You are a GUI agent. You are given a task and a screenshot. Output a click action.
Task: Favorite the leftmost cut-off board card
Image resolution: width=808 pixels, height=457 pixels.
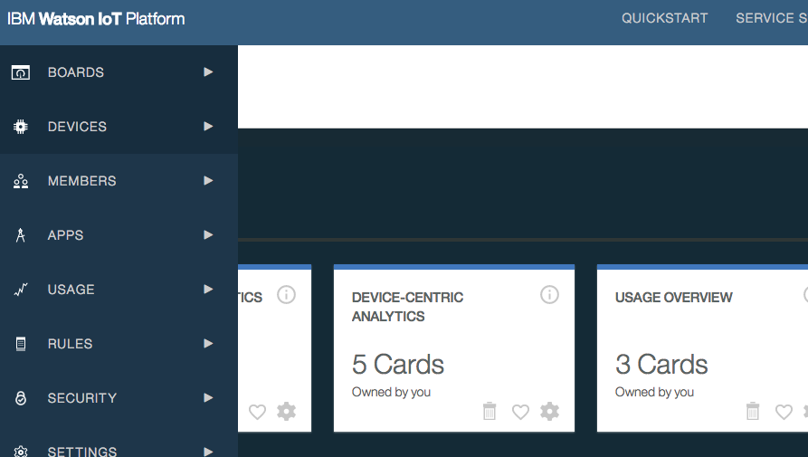click(x=257, y=412)
